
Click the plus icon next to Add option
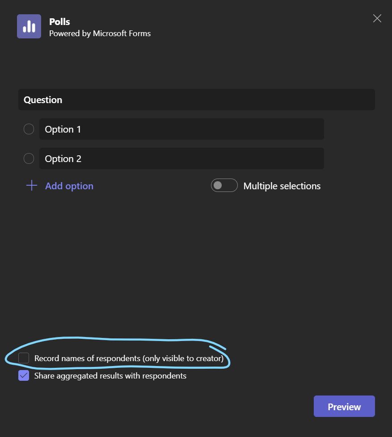[x=31, y=186]
